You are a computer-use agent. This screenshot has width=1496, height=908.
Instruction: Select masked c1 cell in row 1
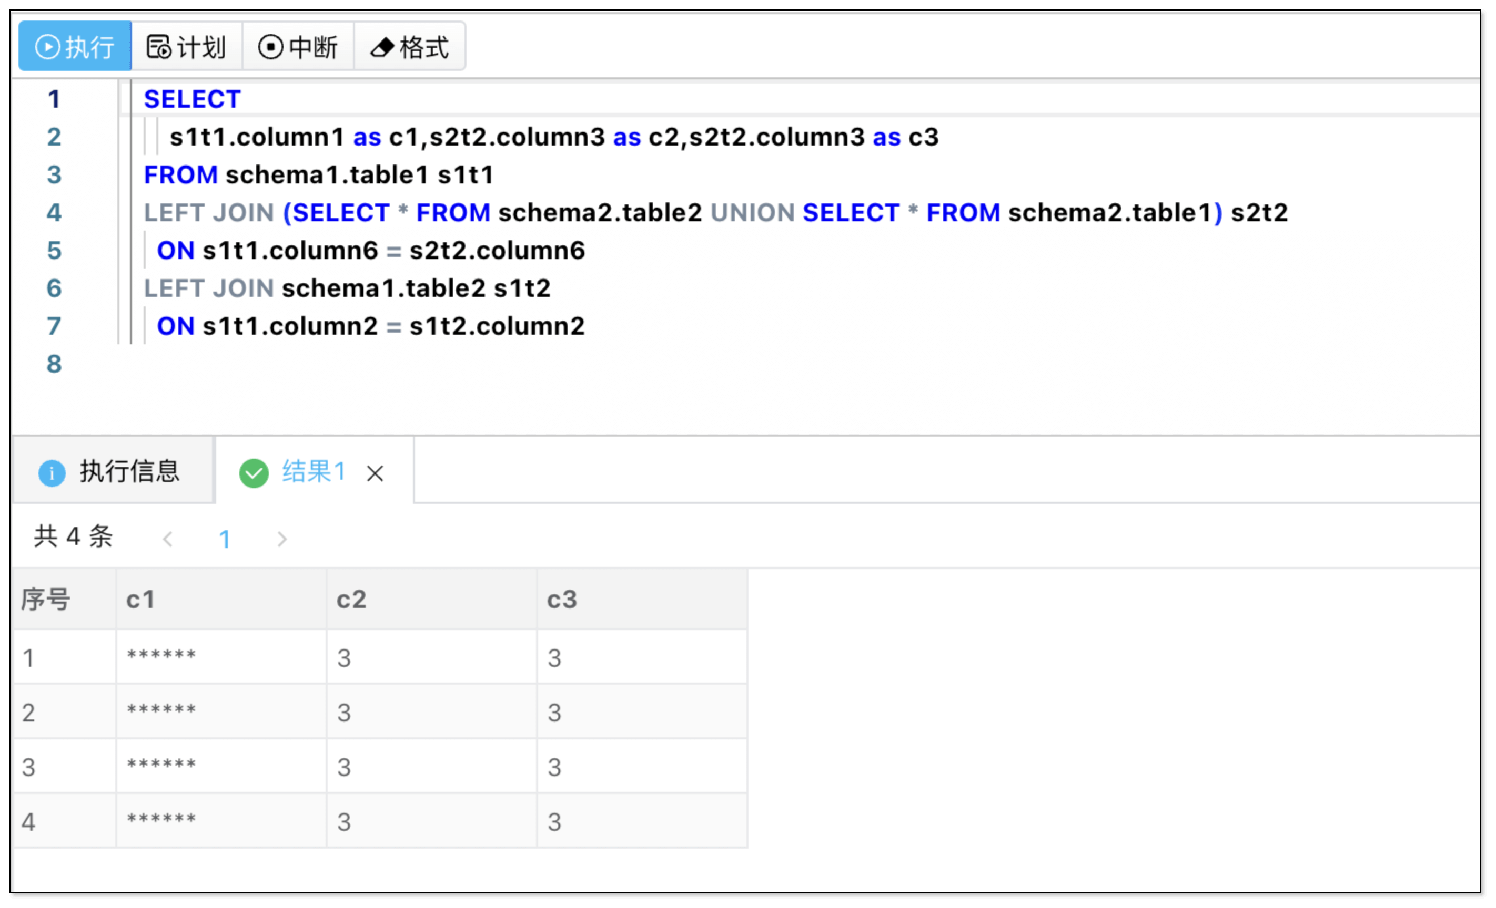(x=161, y=657)
